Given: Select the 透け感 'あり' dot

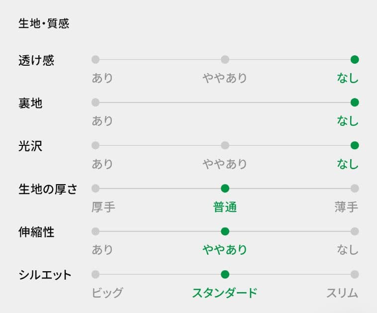Looking at the screenshot, I should coord(95,60).
